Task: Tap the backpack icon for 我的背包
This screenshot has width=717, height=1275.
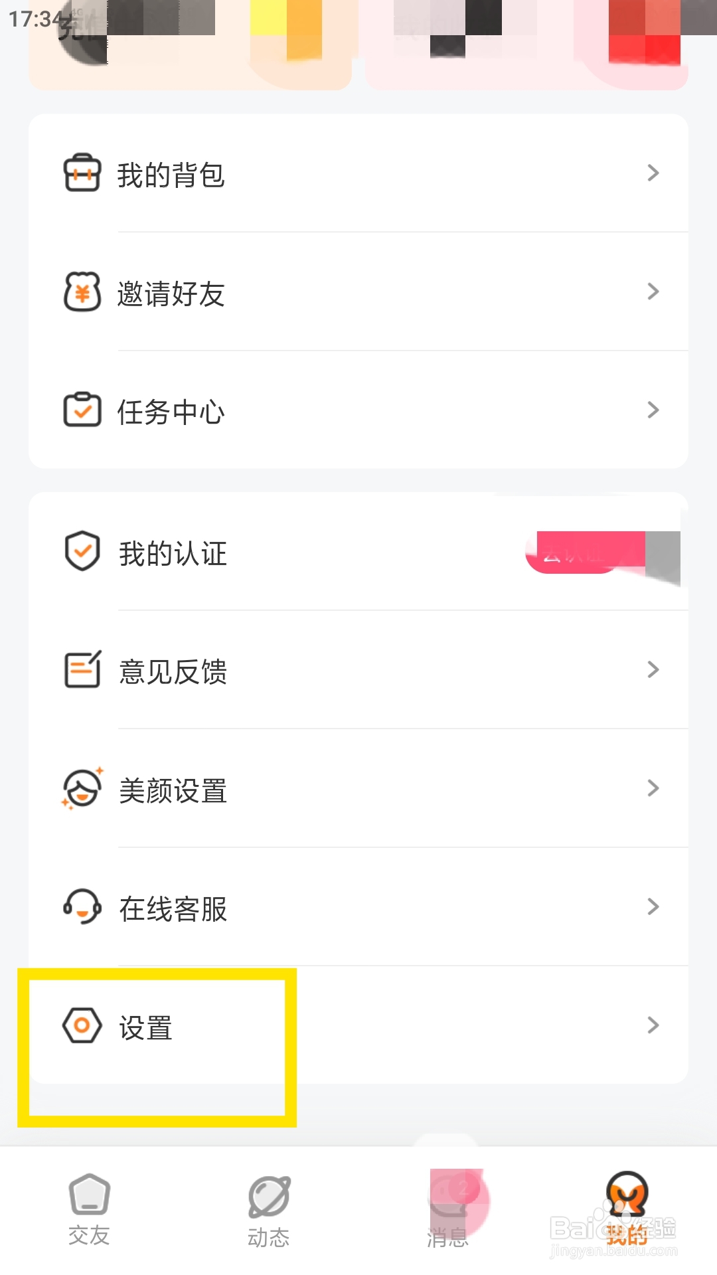Action: pyautogui.click(x=82, y=173)
